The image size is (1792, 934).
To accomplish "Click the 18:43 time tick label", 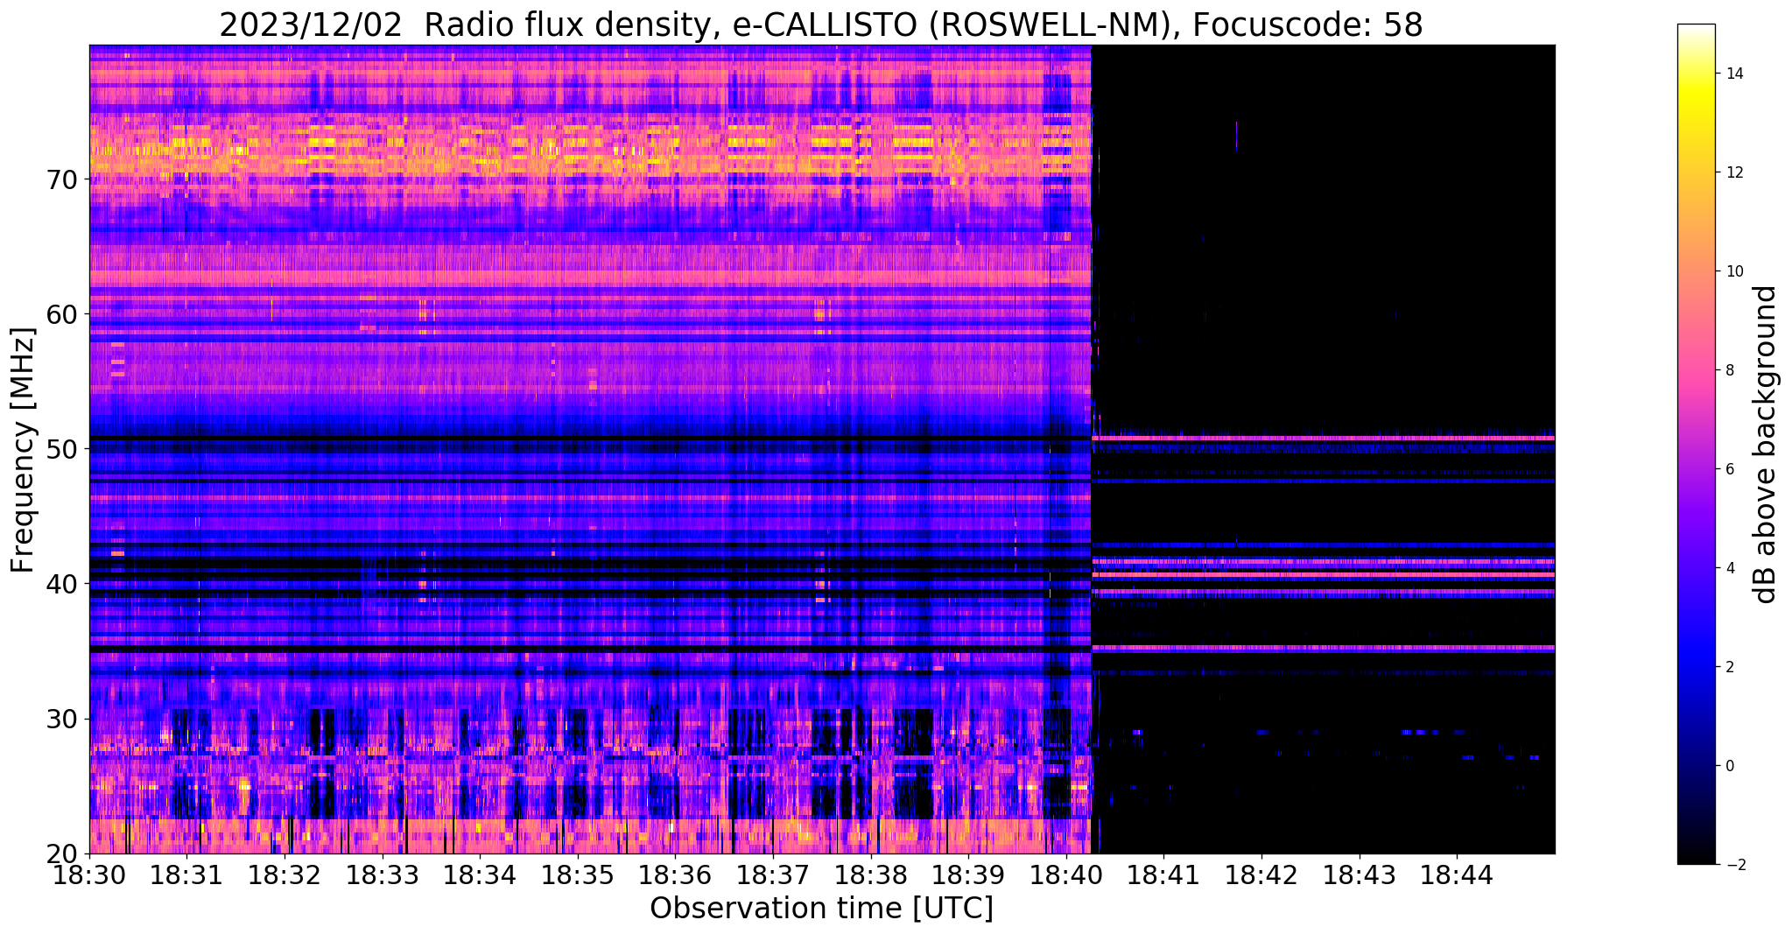I will point(1360,874).
